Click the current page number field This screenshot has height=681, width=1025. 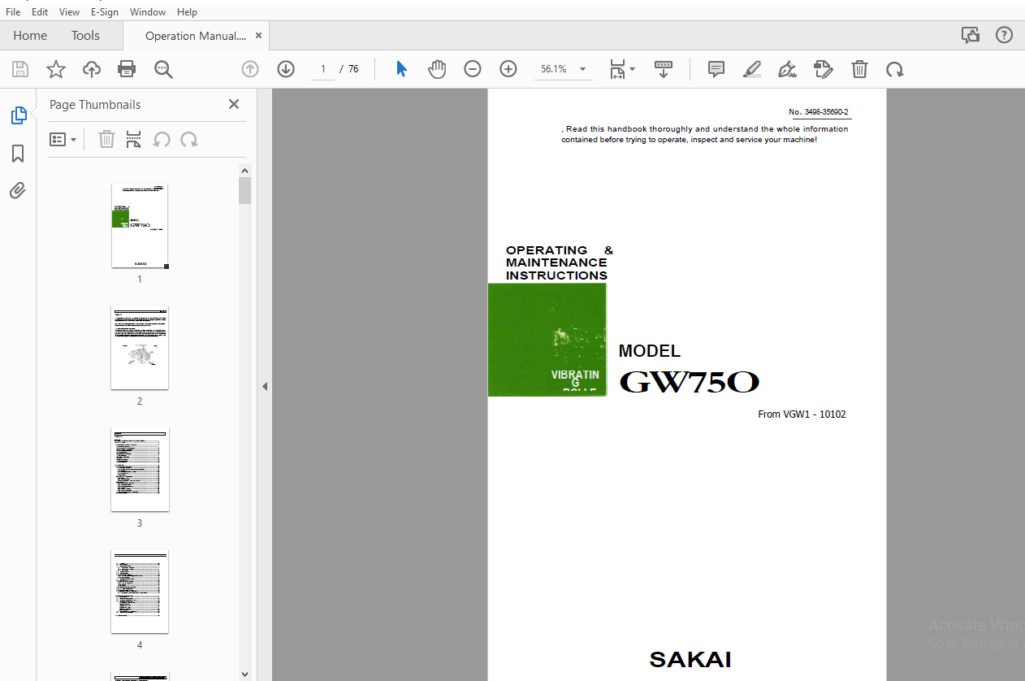pos(323,69)
